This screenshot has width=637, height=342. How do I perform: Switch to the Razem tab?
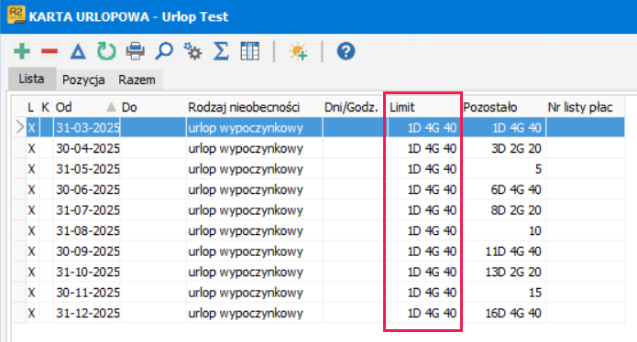(137, 80)
